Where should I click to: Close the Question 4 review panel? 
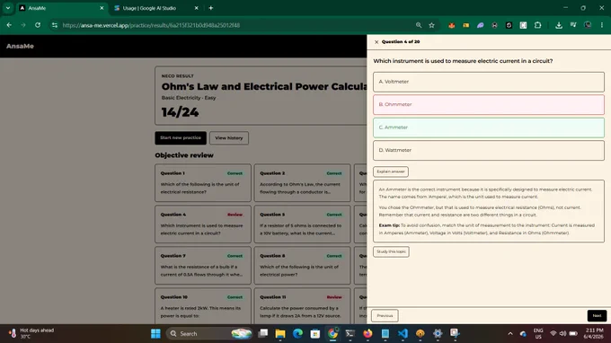(x=376, y=42)
